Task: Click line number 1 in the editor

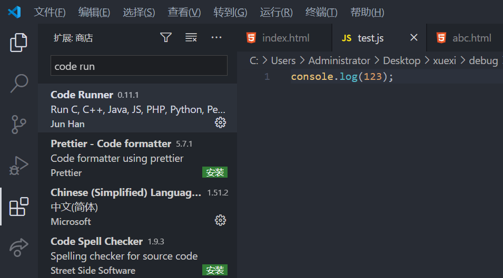Action: (267, 76)
